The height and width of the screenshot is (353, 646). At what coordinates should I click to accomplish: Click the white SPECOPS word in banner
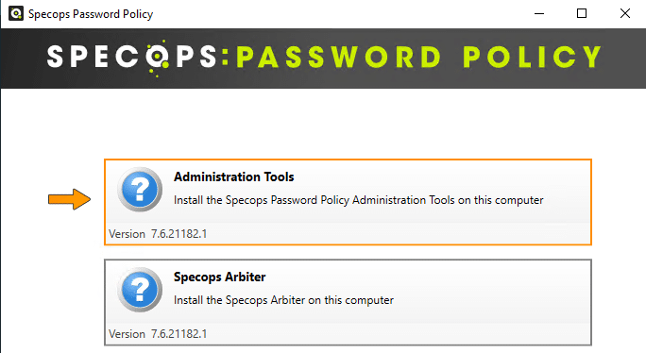132,57
